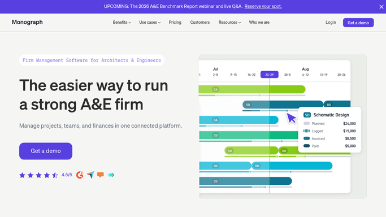The image size is (386, 217).
Task: Click the CA badge on light blue bar
Action: pos(215,120)
